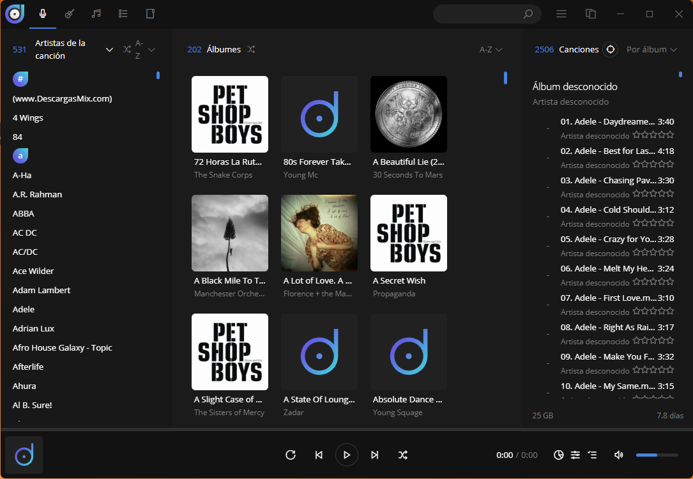This screenshot has width=693, height=479.
Task: Shuffle all albums icon next to Álbumes
Action: (x=251, y=49)
